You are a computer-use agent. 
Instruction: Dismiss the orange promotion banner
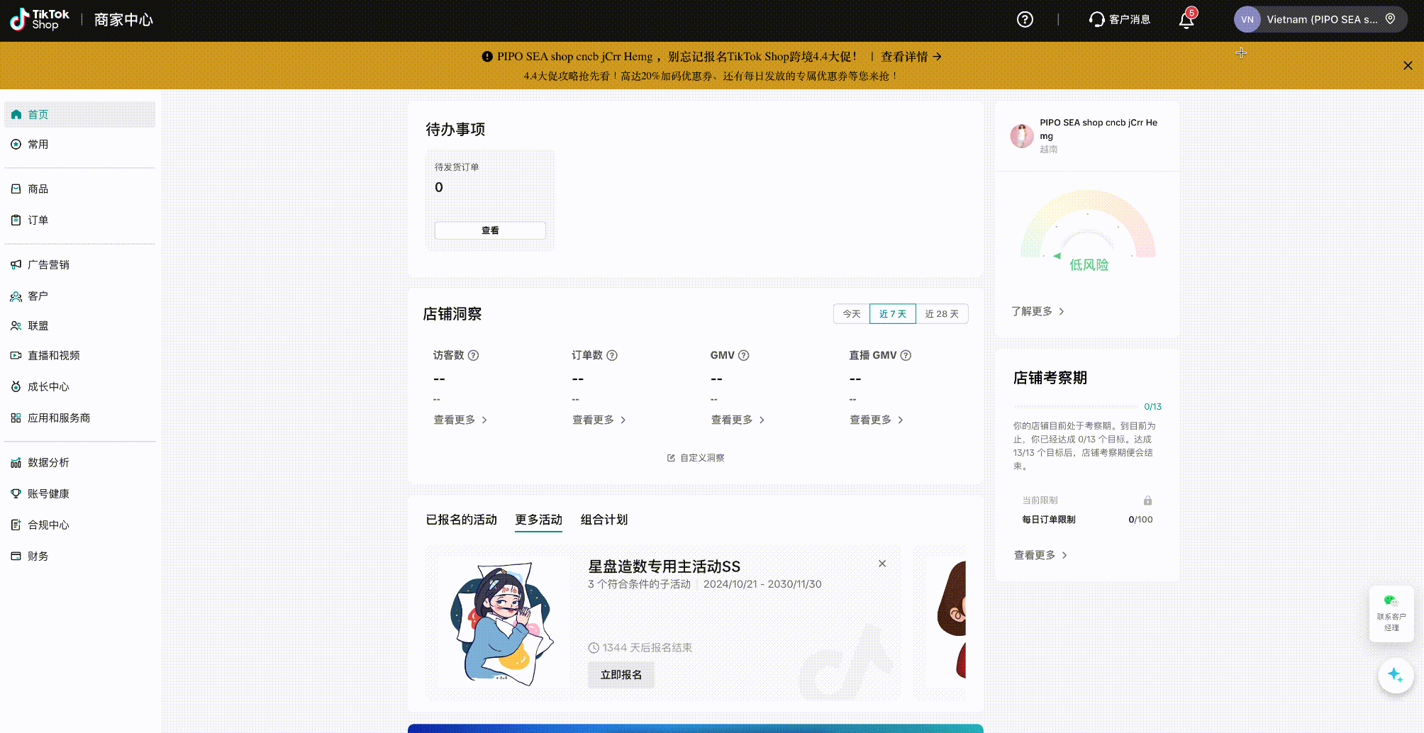tap(1408, 65)
